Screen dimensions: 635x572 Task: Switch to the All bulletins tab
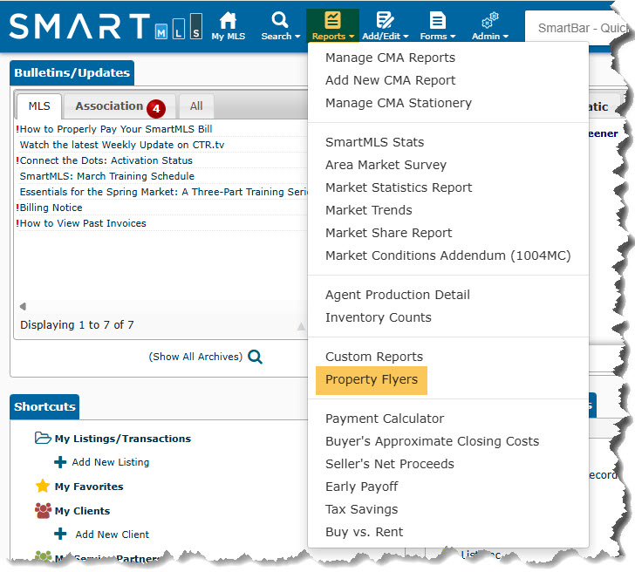[x=196, y=106]
